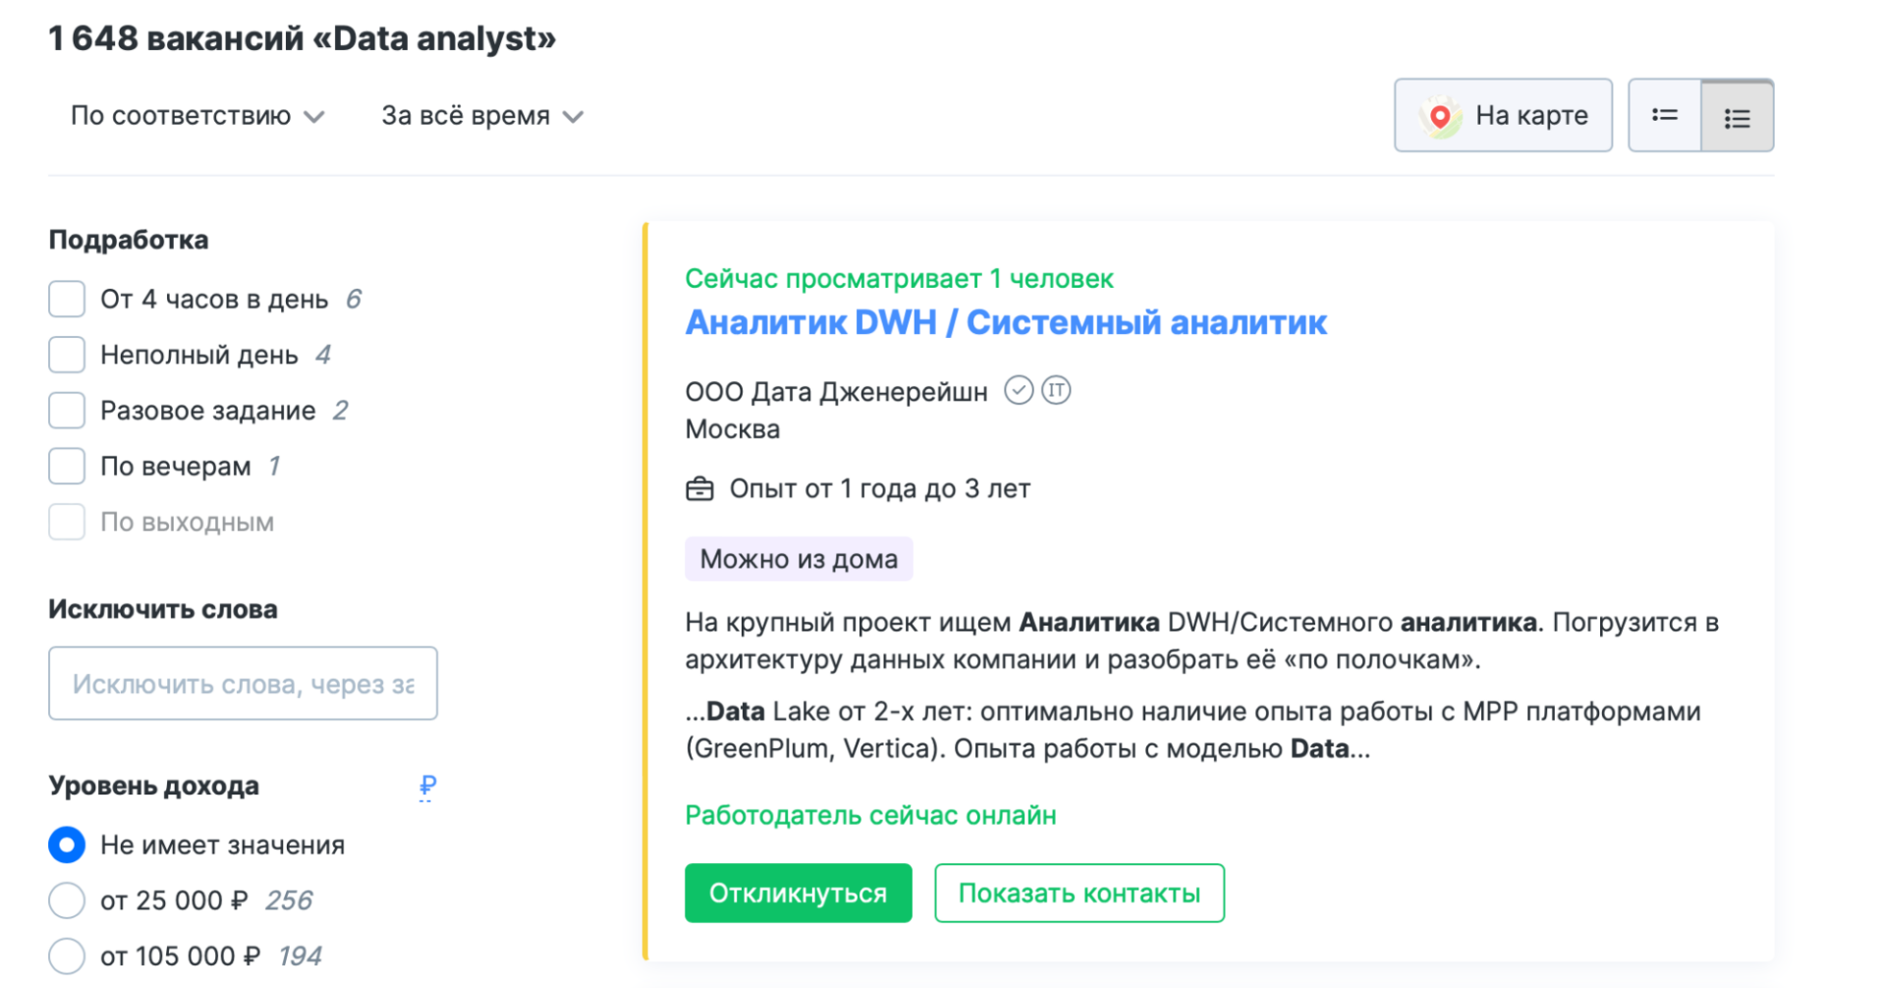Viewport: 1886px width, 988px height.
Task: Switch to the compact list view icon
Action: coord(1665,115)
